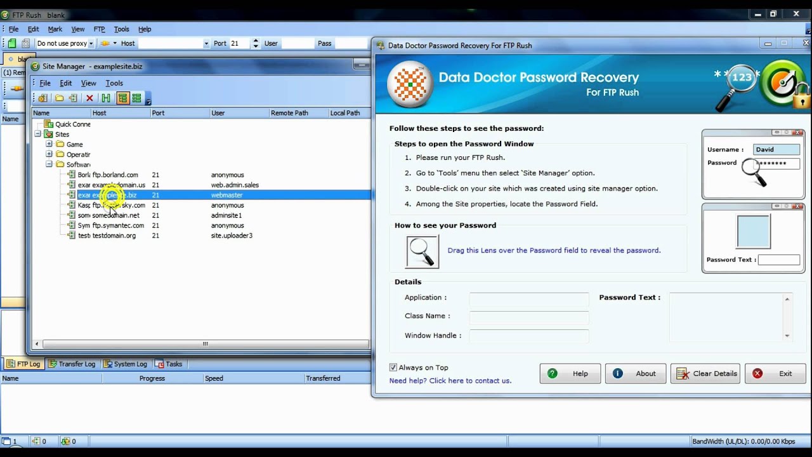Switch to the Transfer Log tab
This screenshot has width=812, height=457.
pos(72,364)
